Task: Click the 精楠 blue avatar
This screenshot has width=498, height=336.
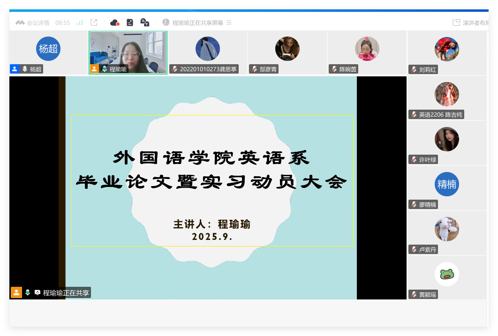Action: 447,184
